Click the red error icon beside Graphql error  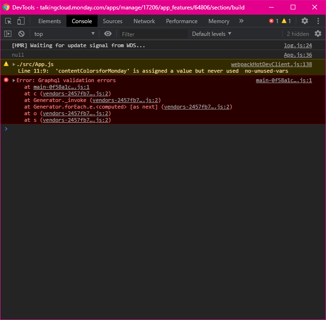(x=6, y=80)
